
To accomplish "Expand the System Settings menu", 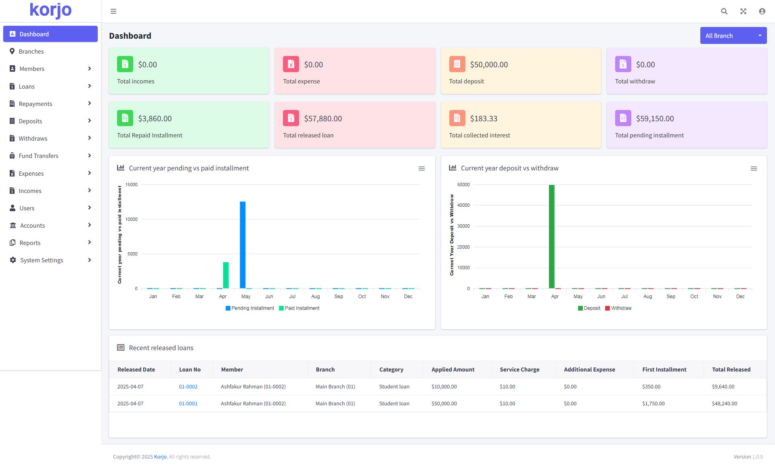I will tap(50, 260).
